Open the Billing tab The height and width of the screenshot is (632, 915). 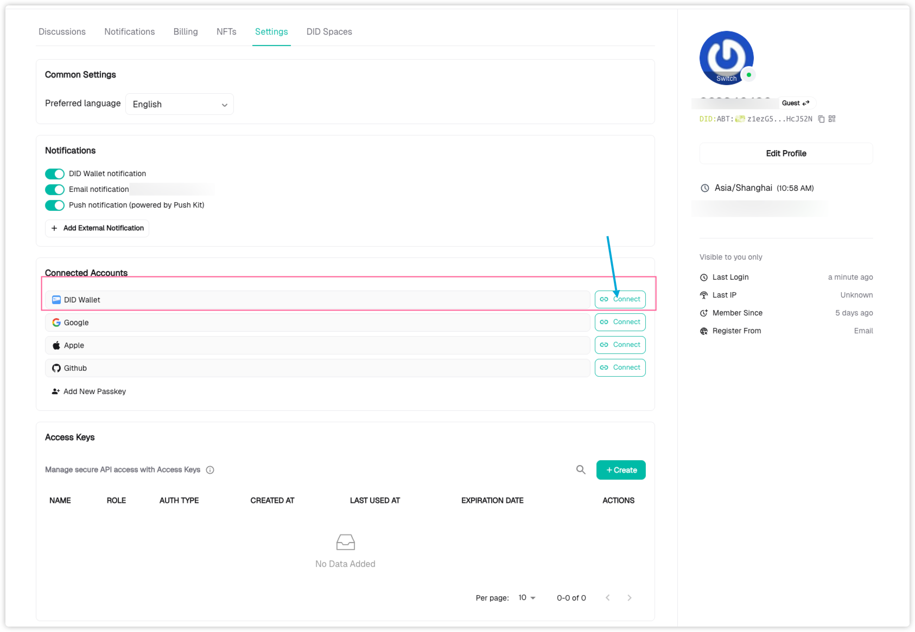(x=186, y=32)
